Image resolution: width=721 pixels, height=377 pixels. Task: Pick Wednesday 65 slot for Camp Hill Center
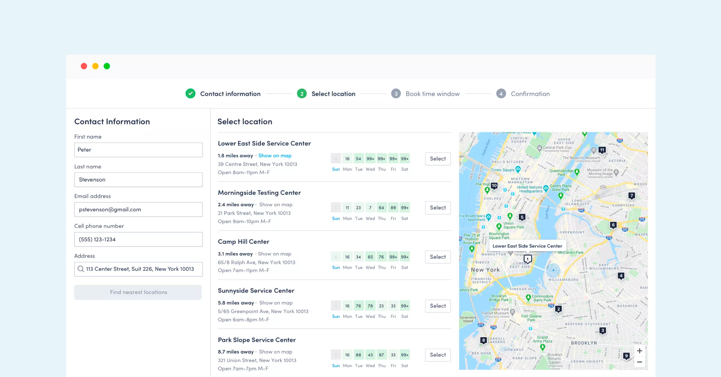coord(370,257)
